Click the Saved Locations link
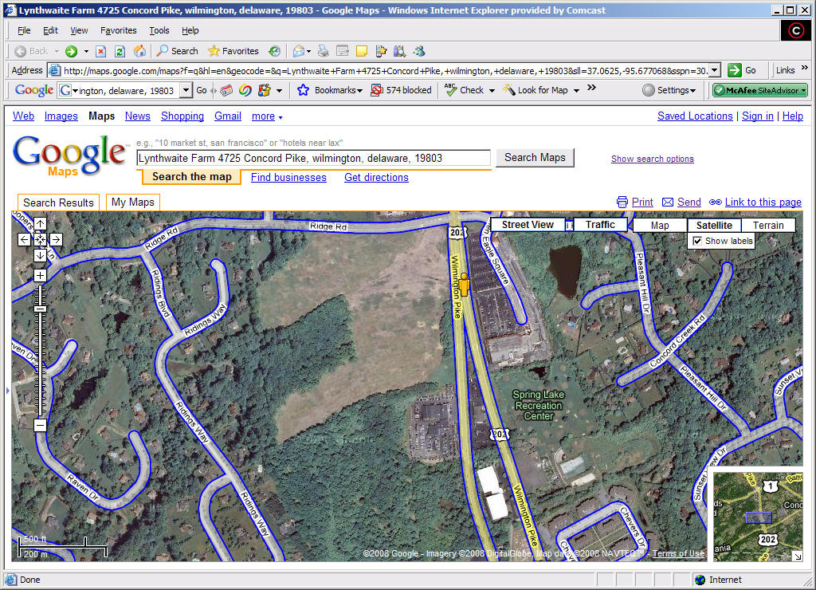 click(695, 116)
